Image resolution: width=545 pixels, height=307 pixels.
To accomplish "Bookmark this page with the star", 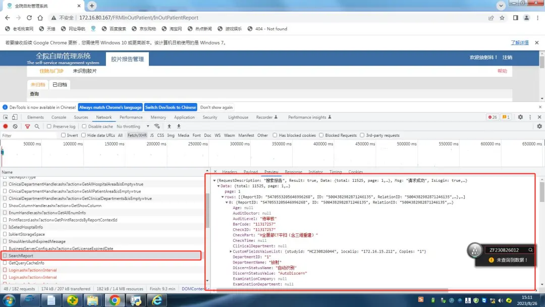I will click(x=502, y=18).
